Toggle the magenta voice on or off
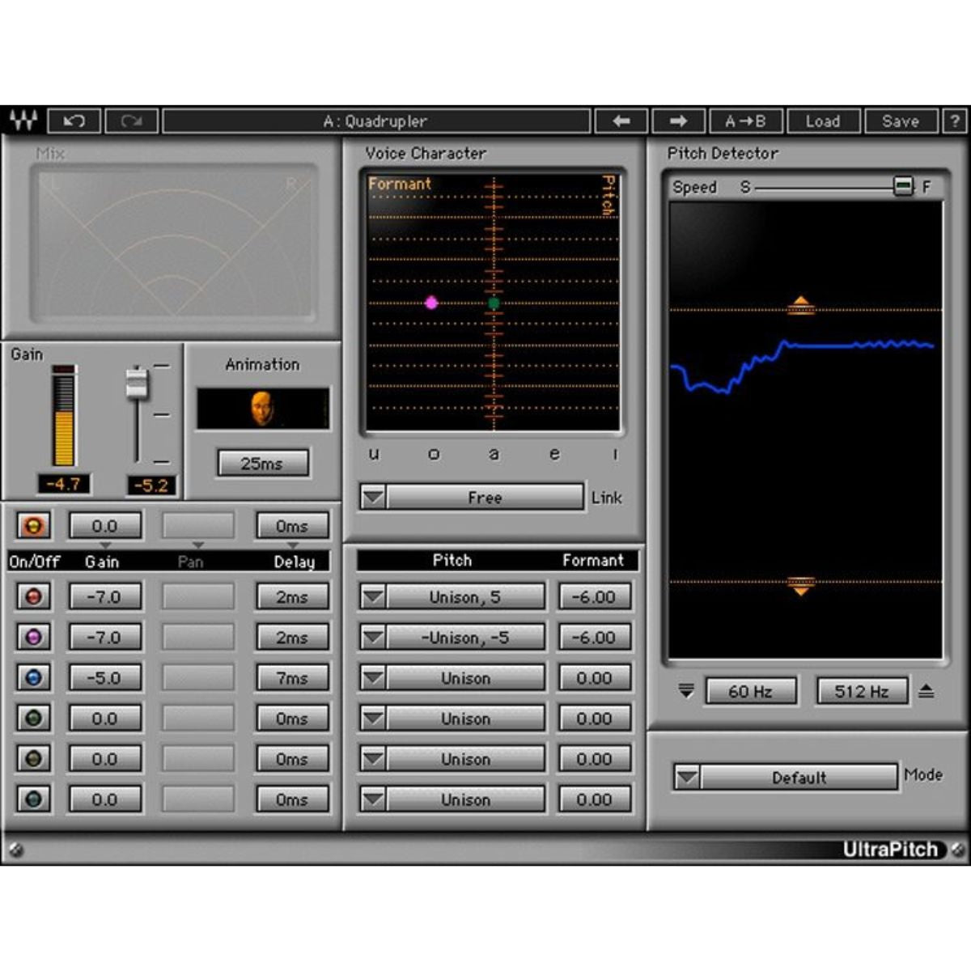 (33, 637)
